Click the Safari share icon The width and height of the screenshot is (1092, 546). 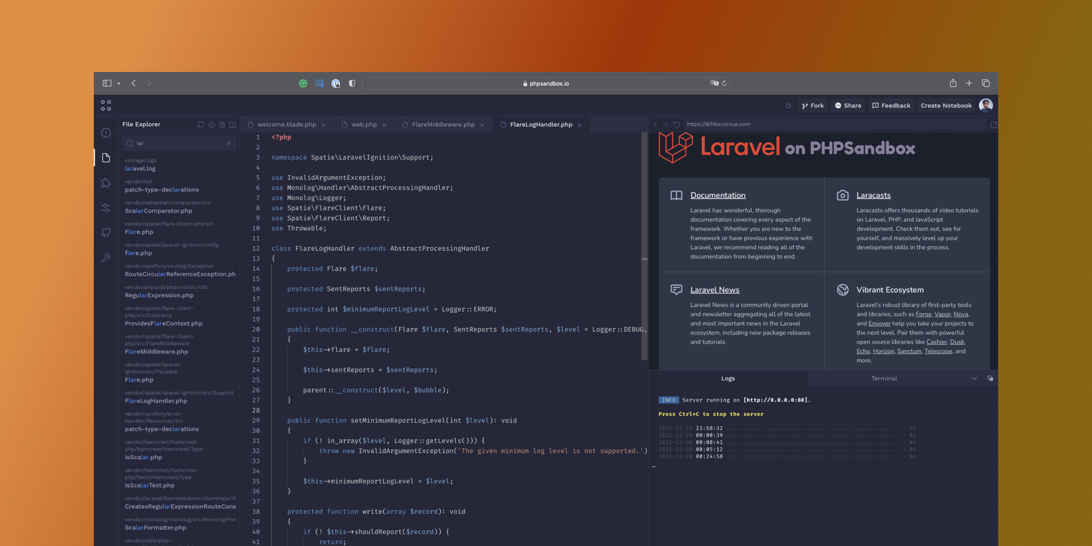pos(953,83)
